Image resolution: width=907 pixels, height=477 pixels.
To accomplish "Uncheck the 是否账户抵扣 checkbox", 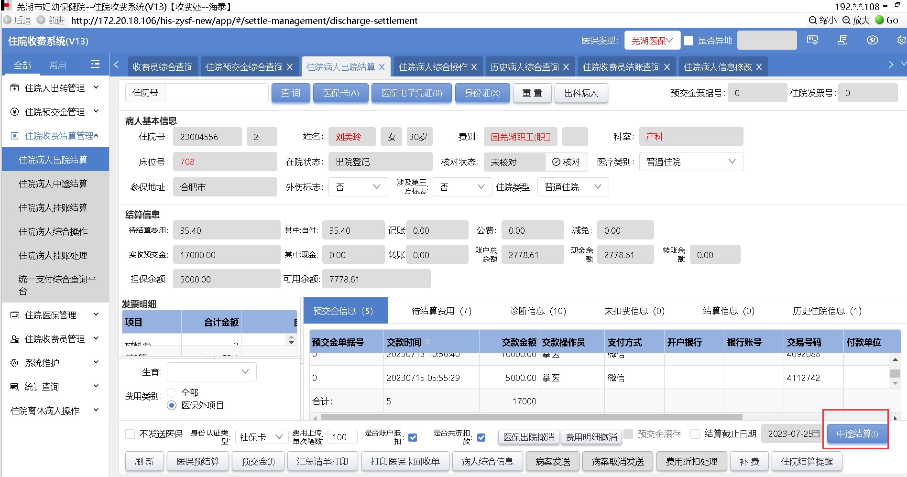I will [413, 437].
